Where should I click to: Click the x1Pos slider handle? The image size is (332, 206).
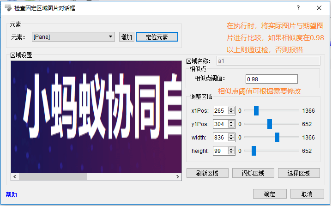click(256, 111)
